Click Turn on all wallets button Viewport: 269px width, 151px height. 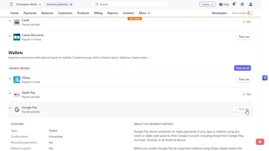click(242, 68)
